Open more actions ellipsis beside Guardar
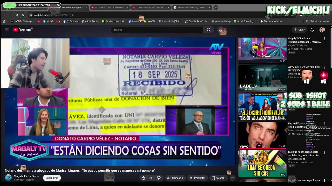 click(232, 178)
